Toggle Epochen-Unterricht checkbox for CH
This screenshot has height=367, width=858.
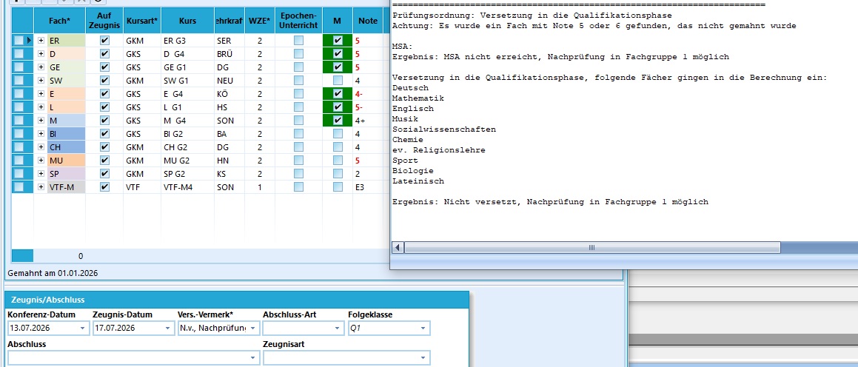pos(298,147)
